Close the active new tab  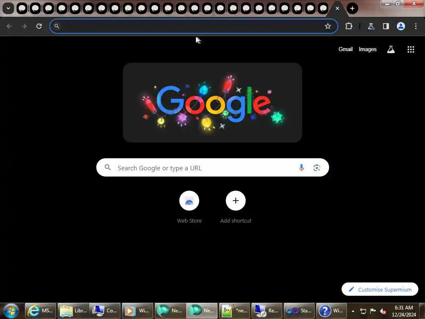(337, 8)
